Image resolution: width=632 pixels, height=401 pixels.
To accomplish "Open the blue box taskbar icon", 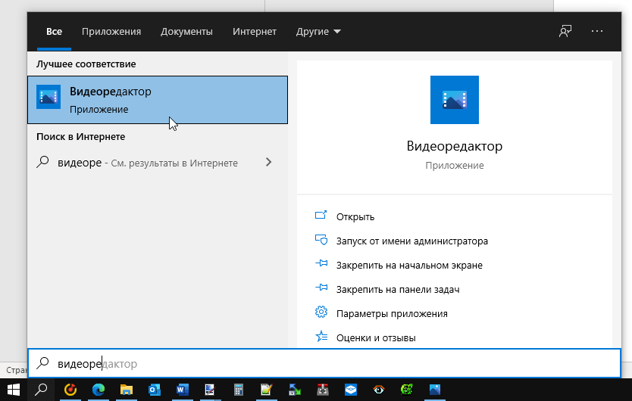I will (x=351, y=390).
